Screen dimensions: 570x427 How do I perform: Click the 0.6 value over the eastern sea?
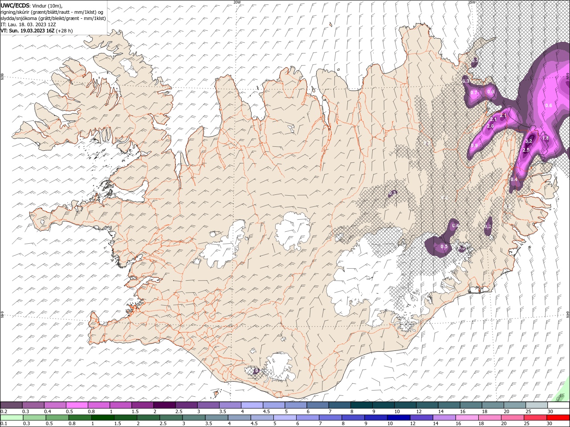549,105
